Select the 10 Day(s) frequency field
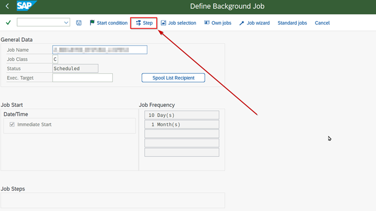 [x=182, y=115]
